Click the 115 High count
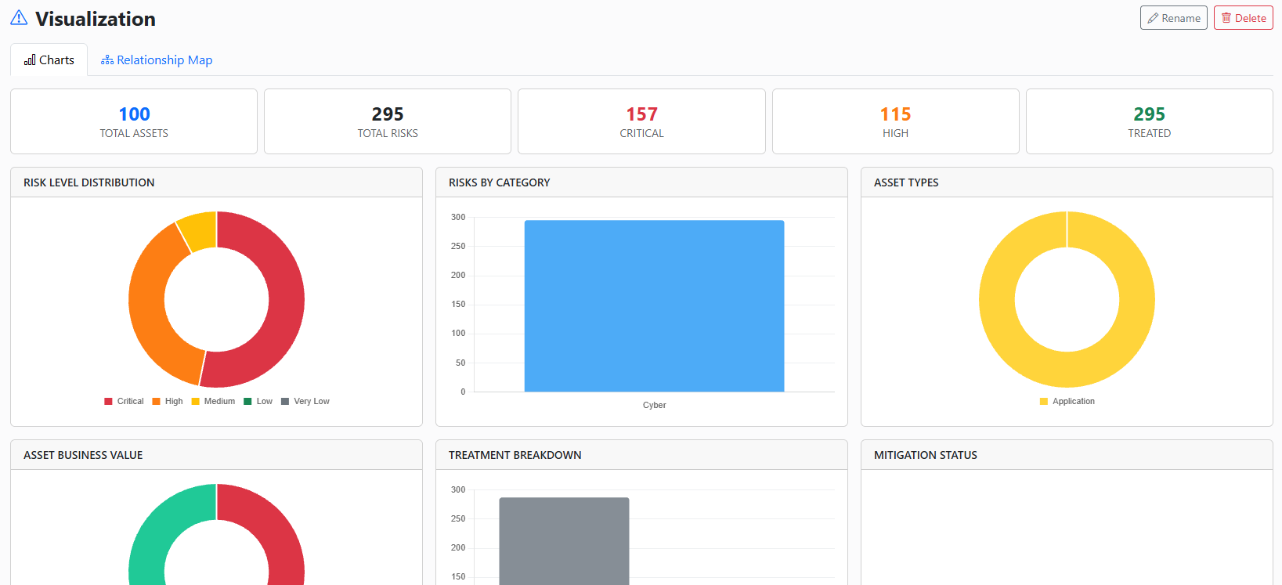The height and width of the screenshot is (585, 1282). pos(895,114)
